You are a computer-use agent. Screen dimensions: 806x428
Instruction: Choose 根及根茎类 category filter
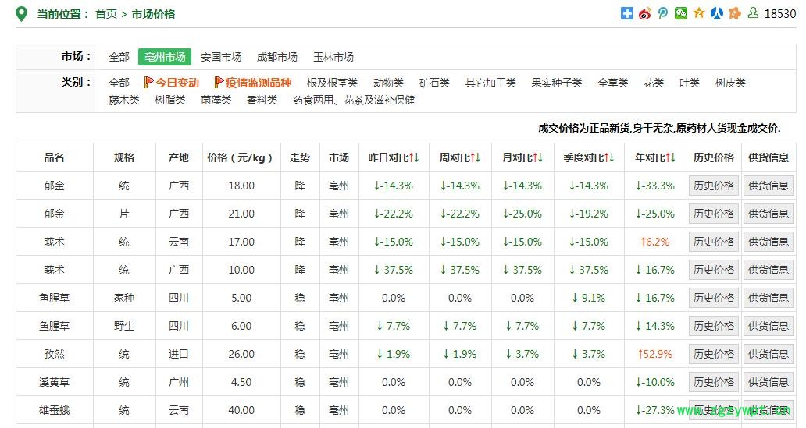[x=332, y=83]
